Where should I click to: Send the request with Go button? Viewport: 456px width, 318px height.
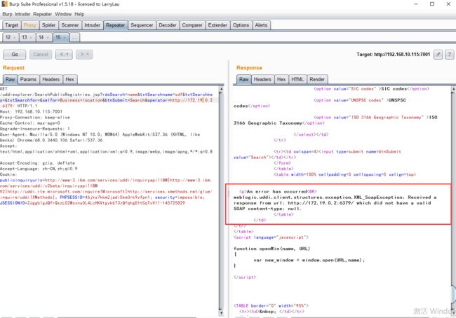click(15, 55)
